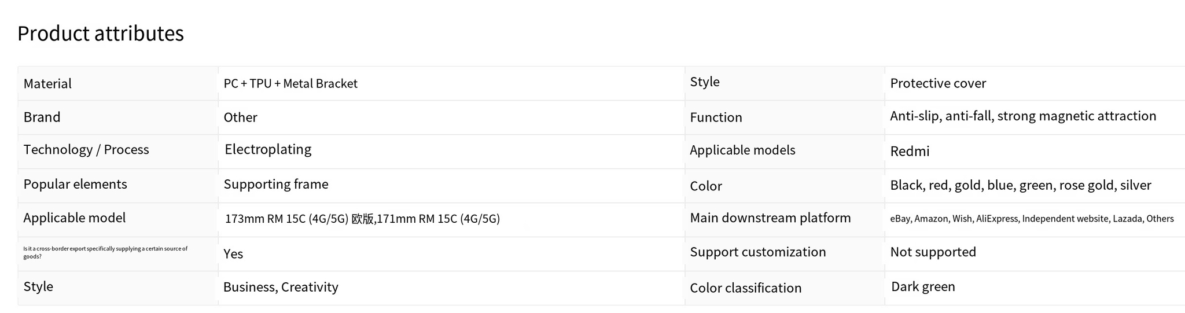This screenshot has width=1185, height=313.
Task: Click the cross-border export question text
Action: click(105, 253)
